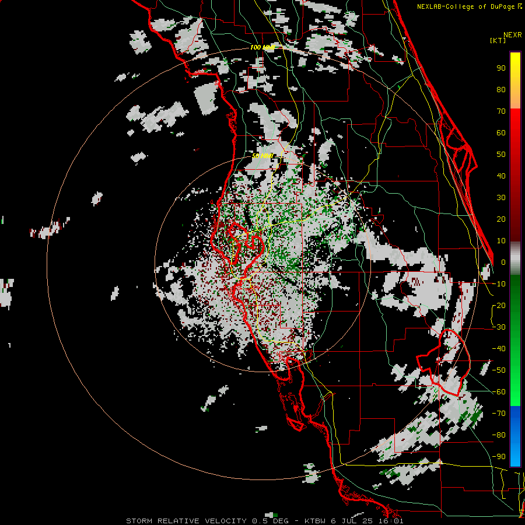Click the 30 knot scale label
This screenshot has width=525, height=525.
pyautogui.click(x=501, y=198)
